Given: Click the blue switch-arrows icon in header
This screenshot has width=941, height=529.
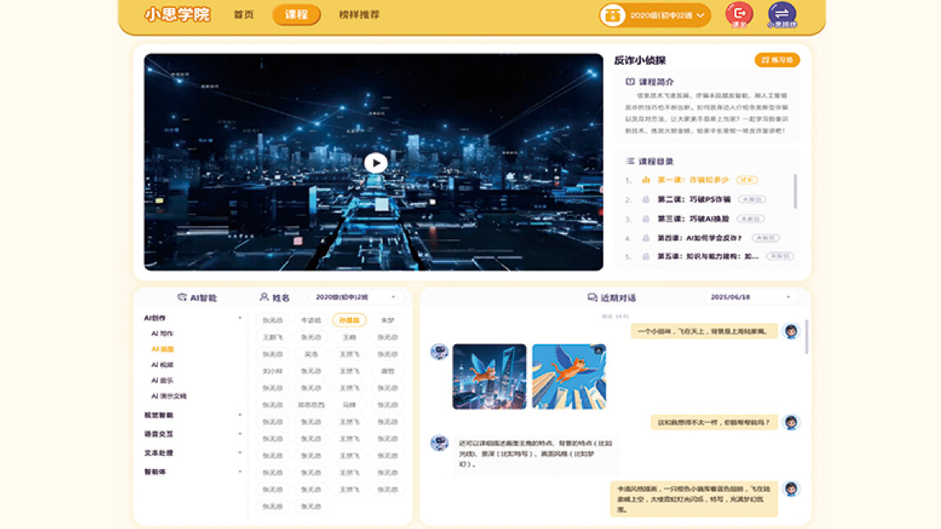Looking at the screenshot, I should click(782, 14).
